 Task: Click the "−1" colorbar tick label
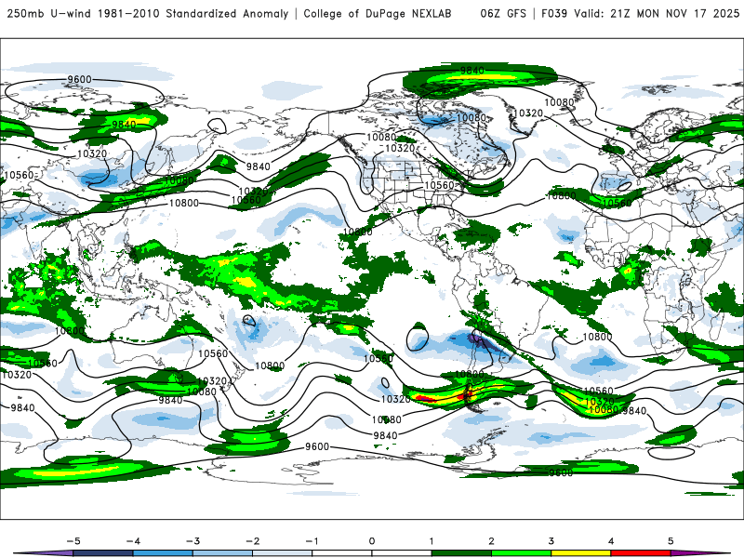click(x=312, y=541)
